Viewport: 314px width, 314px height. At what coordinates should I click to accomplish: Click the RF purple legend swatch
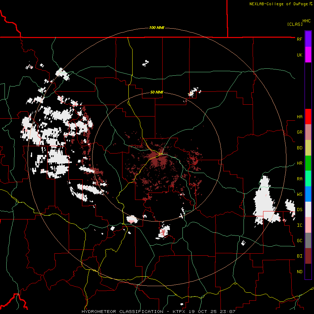pos(308,39)
